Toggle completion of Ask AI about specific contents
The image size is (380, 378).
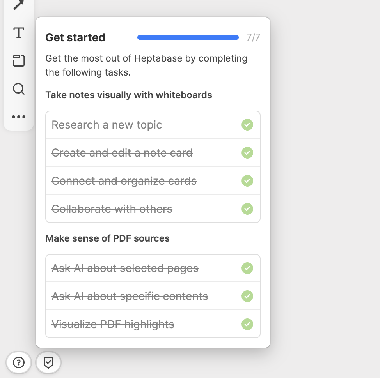point(247,296)
